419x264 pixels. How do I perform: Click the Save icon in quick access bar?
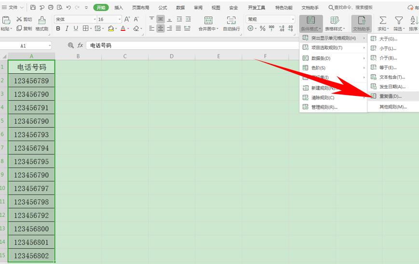pyautogui.click(x=33, y=8)
